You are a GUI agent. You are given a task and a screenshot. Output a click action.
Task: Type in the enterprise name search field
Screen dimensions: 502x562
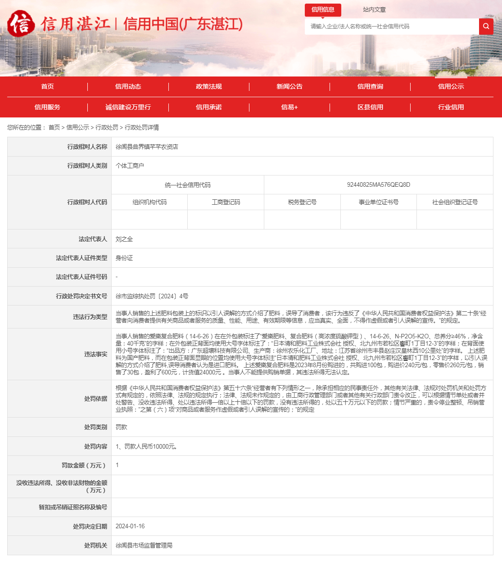(x=392, y=27)
